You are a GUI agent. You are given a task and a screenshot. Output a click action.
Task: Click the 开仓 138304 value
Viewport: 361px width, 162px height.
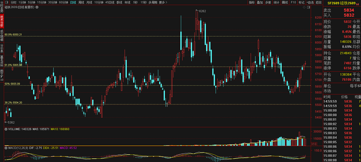(x=346, y=75)
